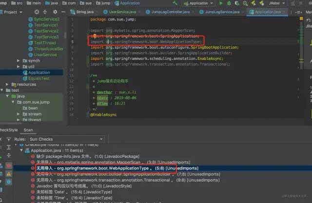
Task: Expand the synch folder in project tree
Action: pyautogui.click(x=19, y=61)
